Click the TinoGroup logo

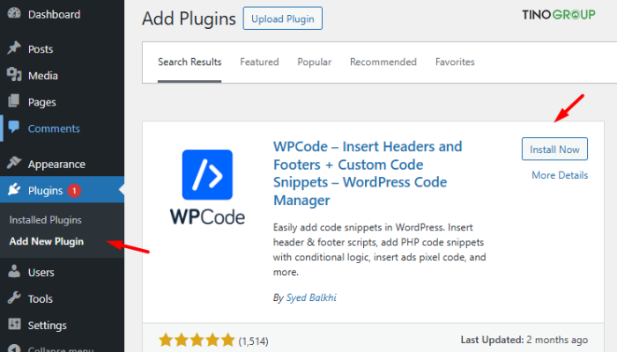click(558, 15)
